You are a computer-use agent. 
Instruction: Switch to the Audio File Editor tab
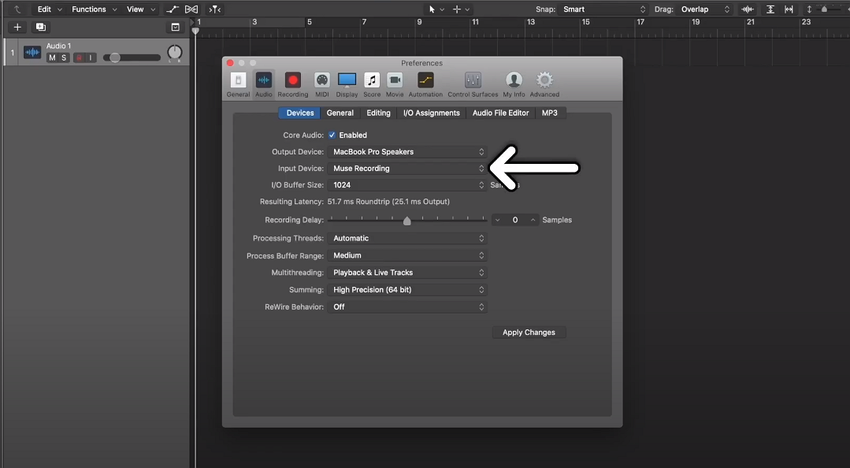tap(500, 113)
